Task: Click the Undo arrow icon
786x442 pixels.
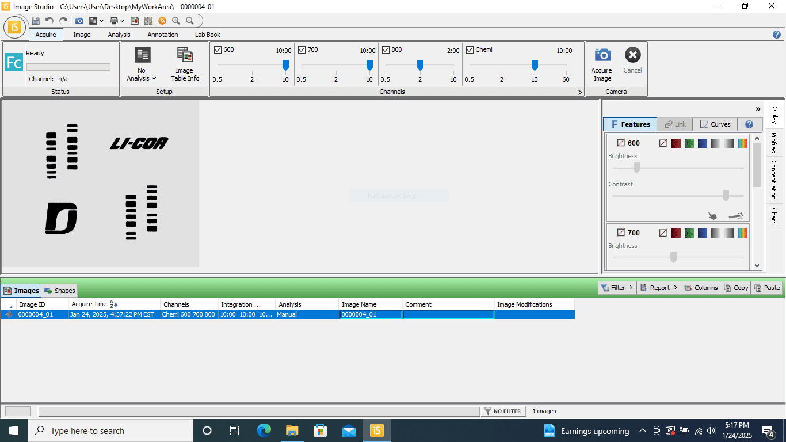Action: pyautogui.click(x=49, y=21)
